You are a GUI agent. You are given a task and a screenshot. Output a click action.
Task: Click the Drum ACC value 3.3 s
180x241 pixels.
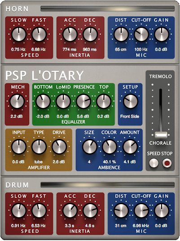coord(70,226)
